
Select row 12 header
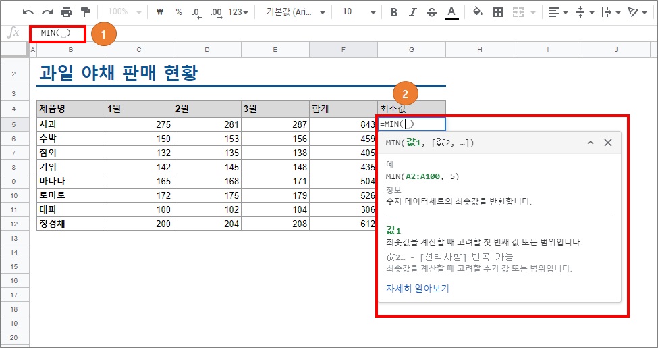pos(14,224)
